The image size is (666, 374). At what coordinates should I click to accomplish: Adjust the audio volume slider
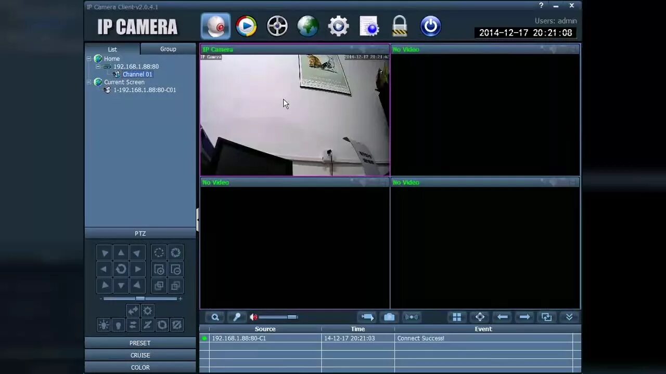pos(278,317)
